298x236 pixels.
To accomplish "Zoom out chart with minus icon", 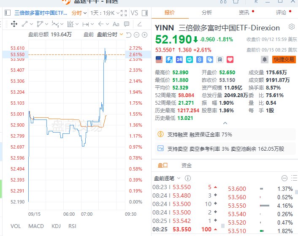I will 136,35.
